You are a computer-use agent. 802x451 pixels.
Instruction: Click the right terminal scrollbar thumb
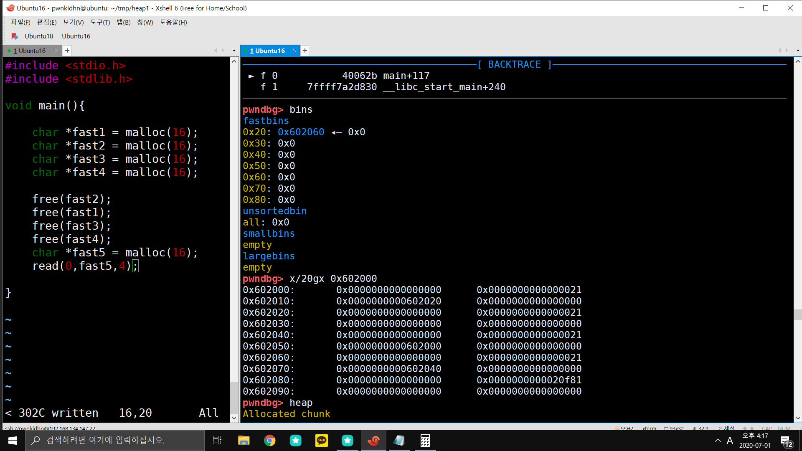(x=798, y=314)
